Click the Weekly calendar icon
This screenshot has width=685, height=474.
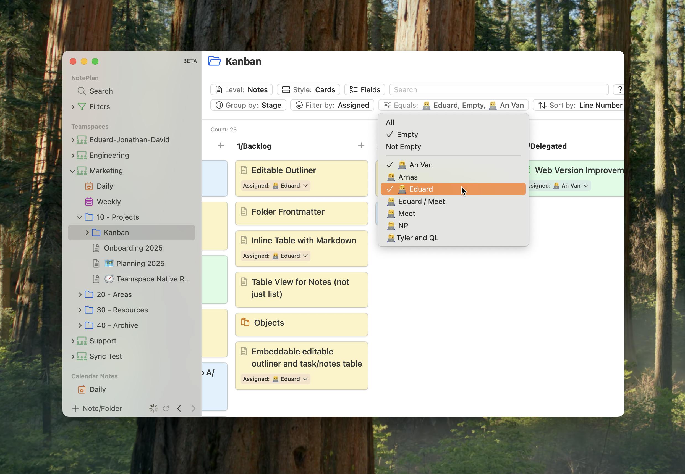(x=89, y=201)
